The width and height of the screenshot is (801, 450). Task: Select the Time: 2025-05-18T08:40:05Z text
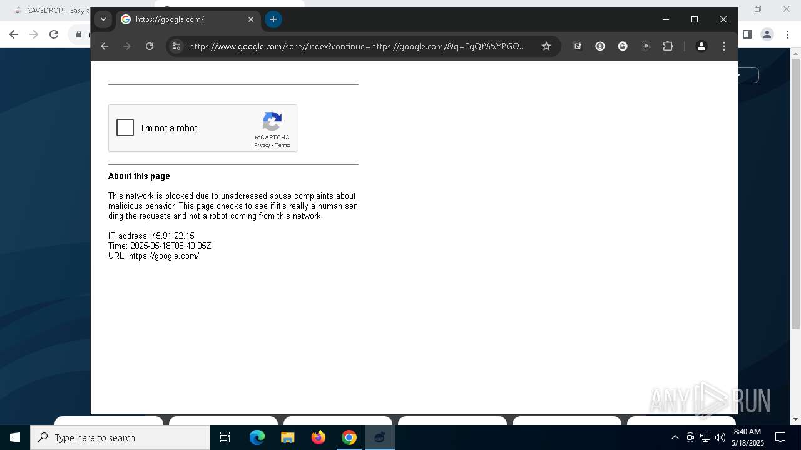(160, 246)
